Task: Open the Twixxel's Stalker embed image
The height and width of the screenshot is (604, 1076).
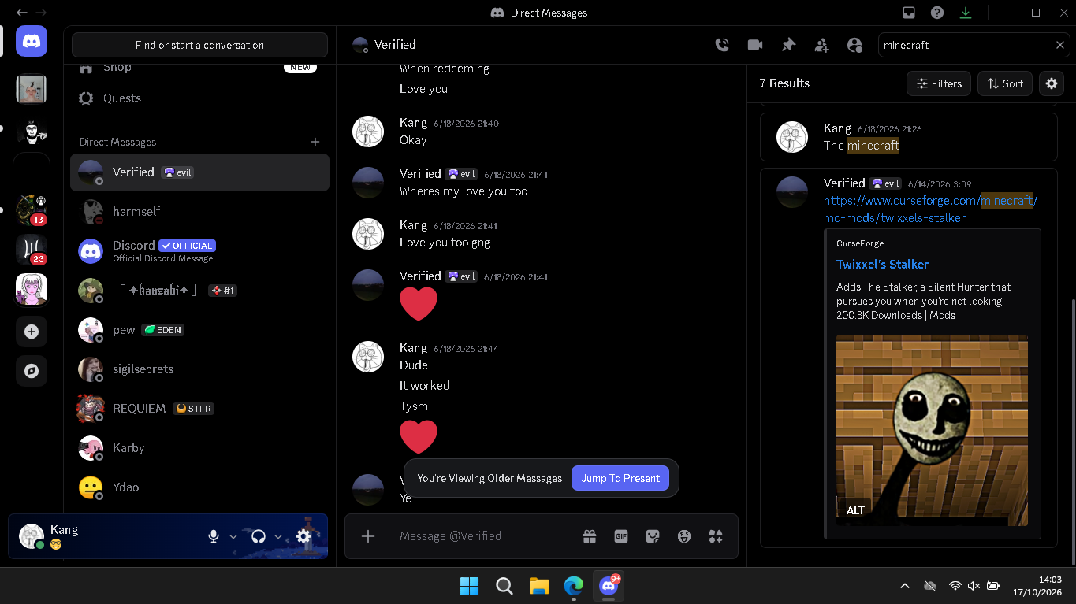Action: (932, 430)
